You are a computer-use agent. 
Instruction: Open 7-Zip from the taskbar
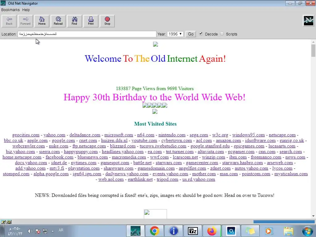tap(193, 231)
